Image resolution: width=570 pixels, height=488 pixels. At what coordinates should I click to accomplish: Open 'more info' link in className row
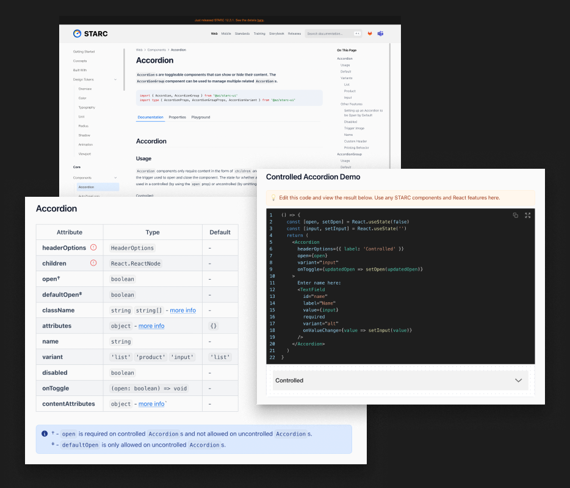pyautogui.click(x=183, y=310)
